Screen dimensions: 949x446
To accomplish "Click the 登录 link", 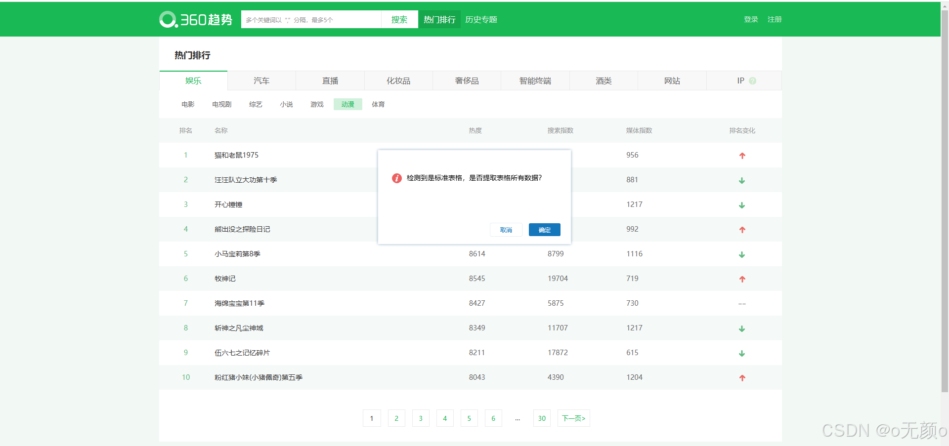I will (751, 19).
